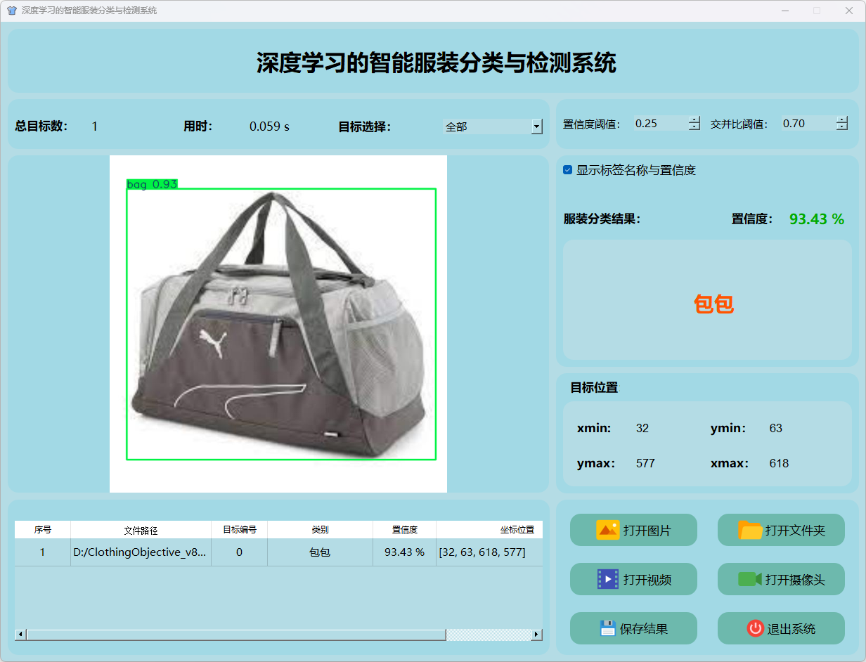
Task: Decrease the IoU threshold with down arrow
Action: click(842, 127)
